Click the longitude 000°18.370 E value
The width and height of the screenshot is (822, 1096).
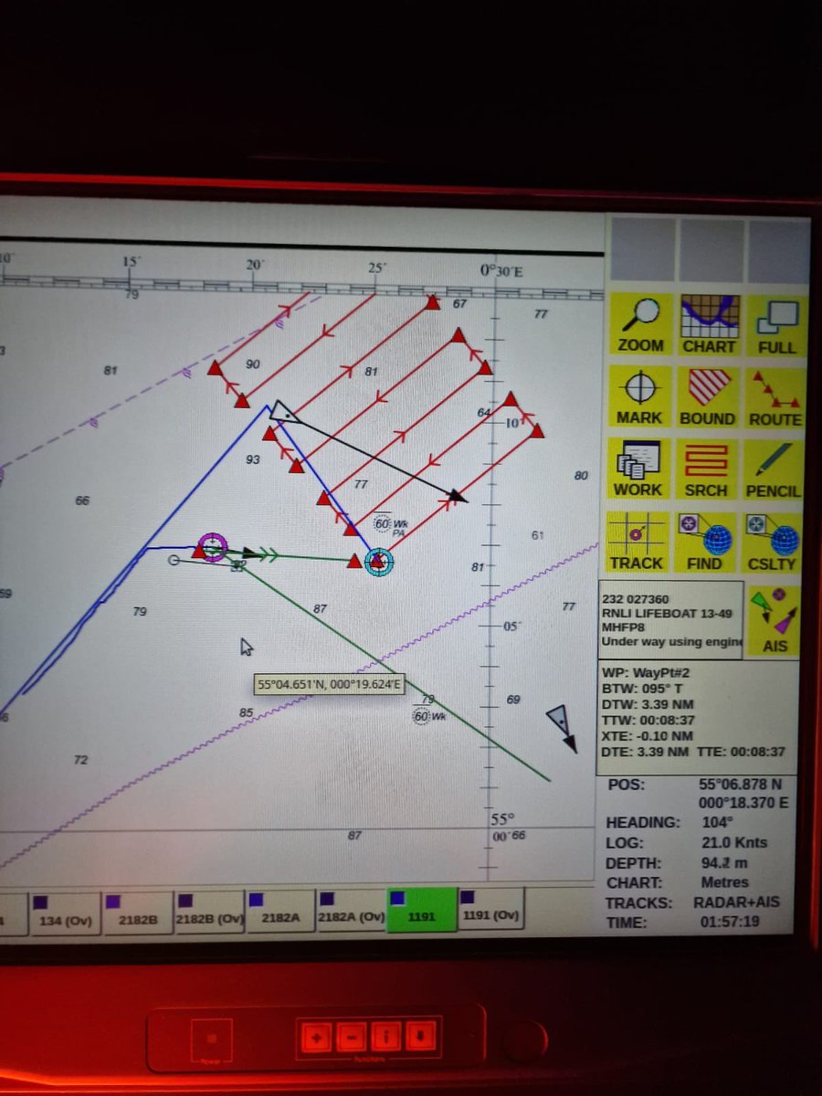coord(743,804)
